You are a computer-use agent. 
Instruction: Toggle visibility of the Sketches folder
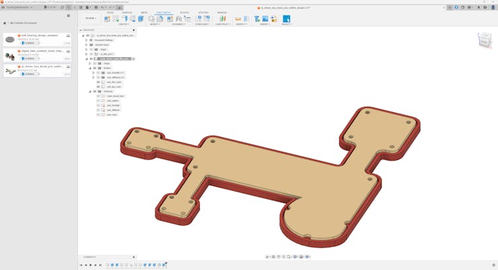point(94,91)
